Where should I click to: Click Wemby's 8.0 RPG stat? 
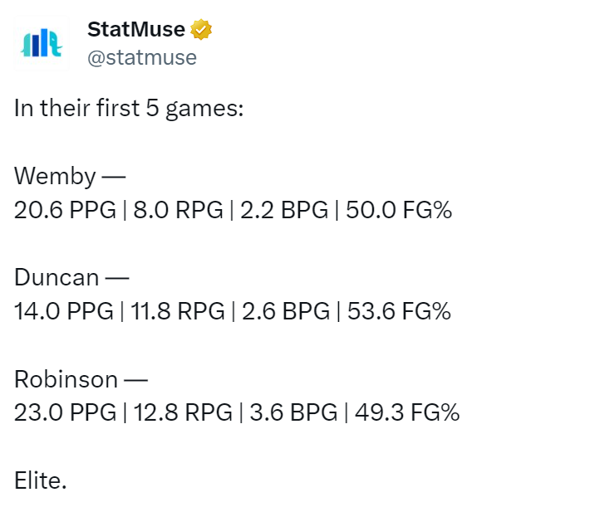(x=179, y=211)
